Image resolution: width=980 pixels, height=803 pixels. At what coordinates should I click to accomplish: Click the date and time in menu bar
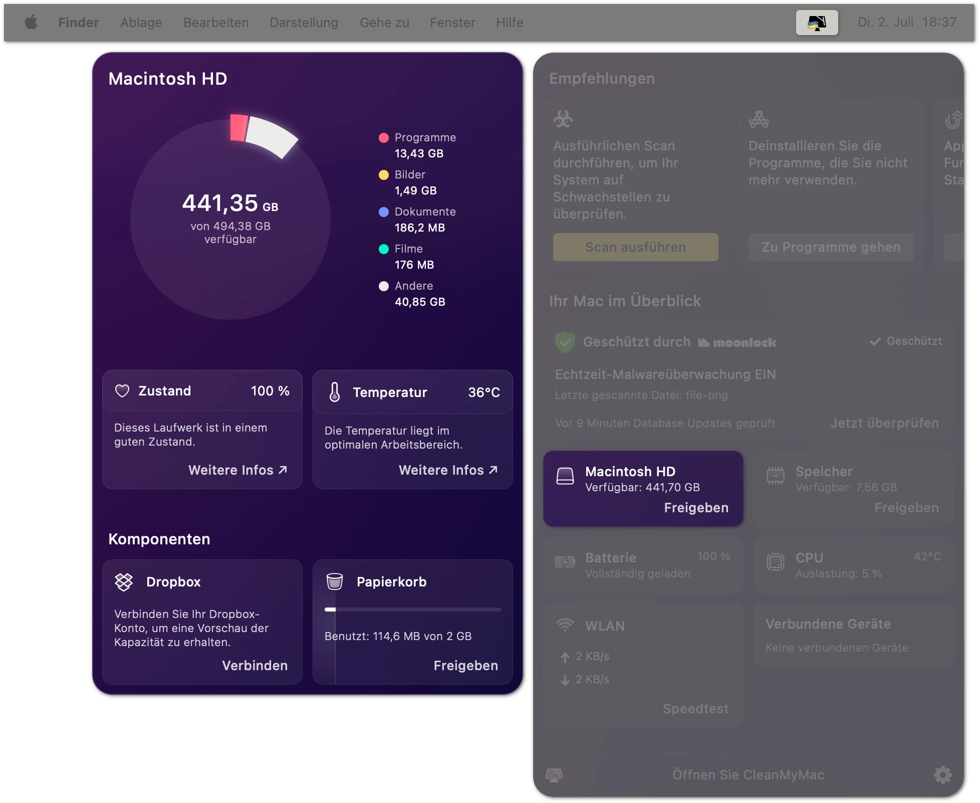pyautogui.click(x=907, y=23)
